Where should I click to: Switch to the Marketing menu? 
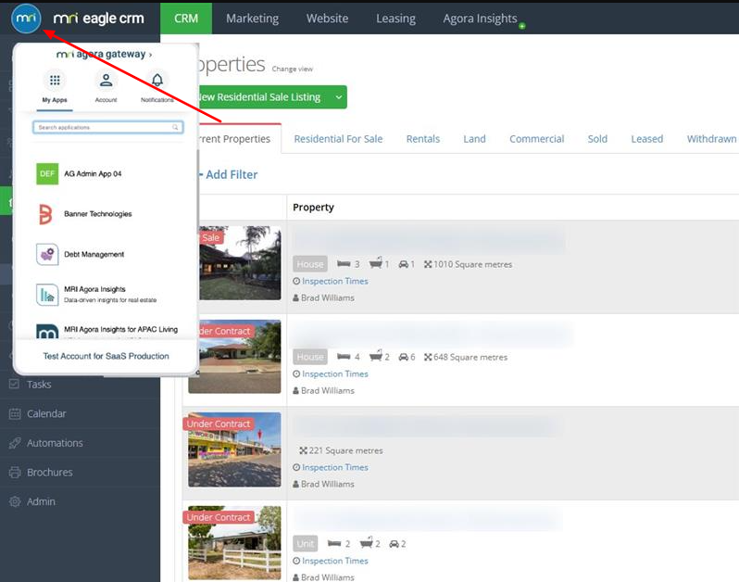coord(252,19)
